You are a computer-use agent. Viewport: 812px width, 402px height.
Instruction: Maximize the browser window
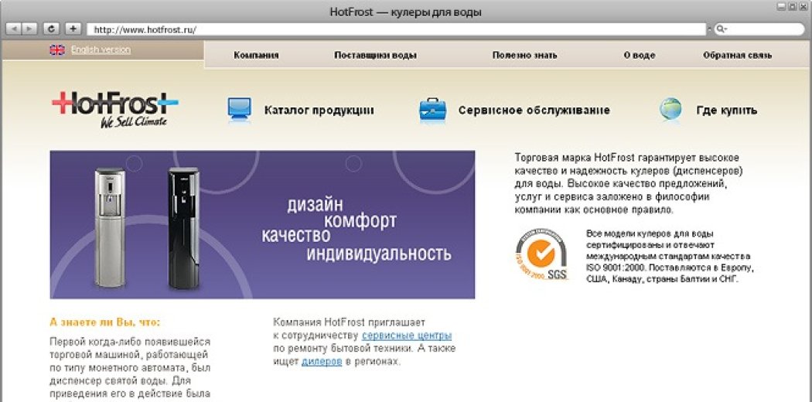pos(793,6)
